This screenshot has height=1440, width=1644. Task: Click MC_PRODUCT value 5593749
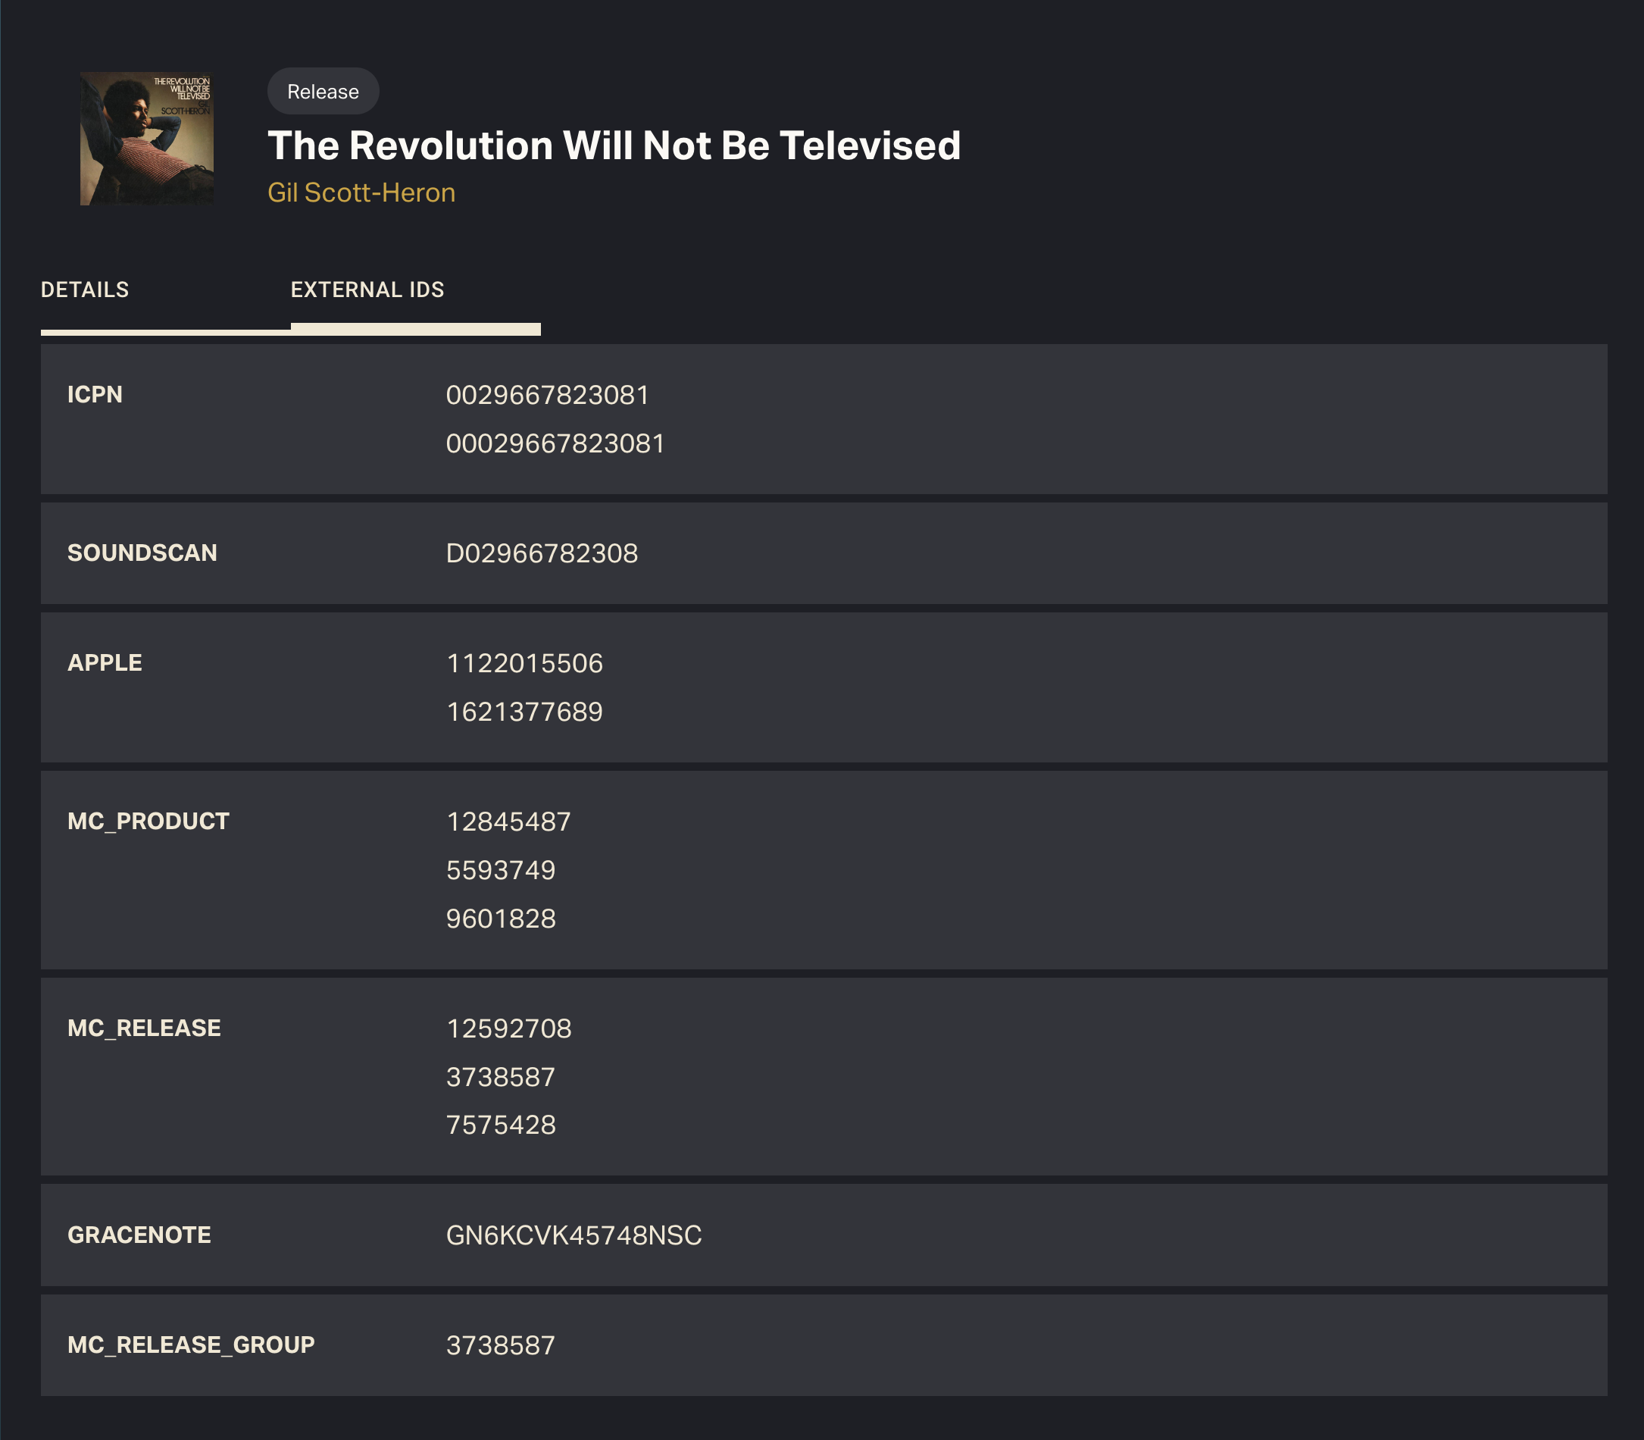(500, 870)
